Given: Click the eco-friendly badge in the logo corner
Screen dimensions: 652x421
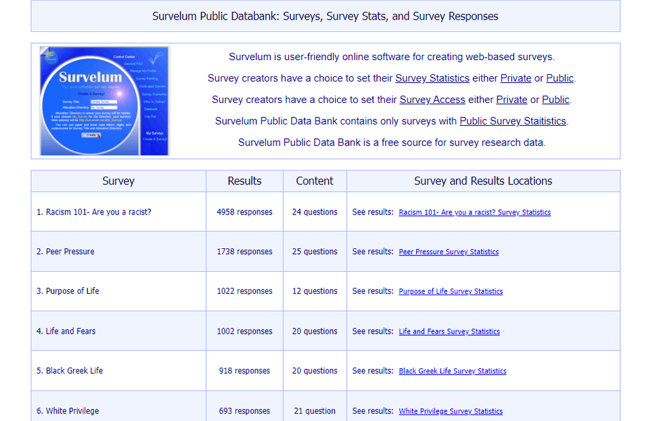Looking at the screenshot, I should point(52,57).
